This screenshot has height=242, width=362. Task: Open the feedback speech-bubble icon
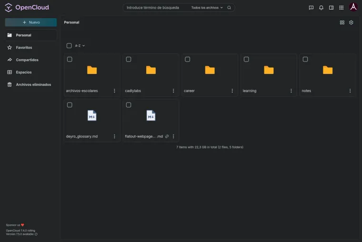click(311, 8)
